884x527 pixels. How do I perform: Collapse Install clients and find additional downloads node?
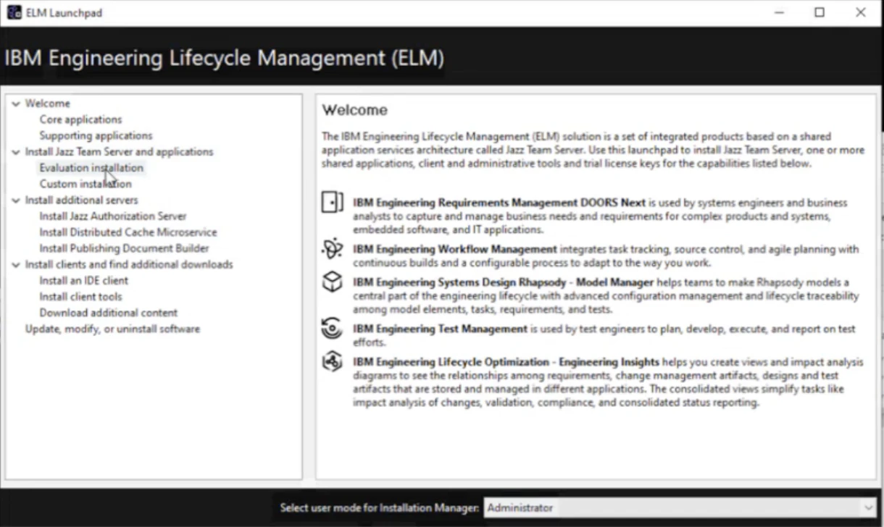coord(16,265)
